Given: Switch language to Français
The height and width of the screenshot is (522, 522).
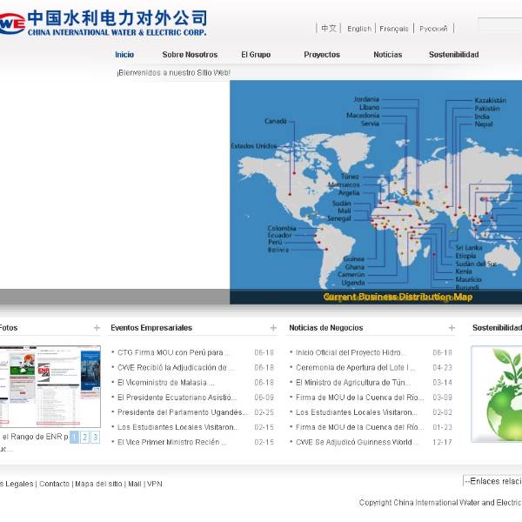Looking at the screenshot, I should pyautogui.click(x=394, y=29).
